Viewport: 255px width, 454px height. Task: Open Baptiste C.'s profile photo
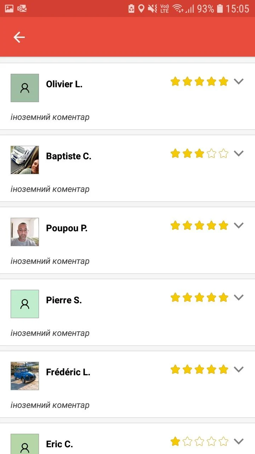tap(25, 160)
